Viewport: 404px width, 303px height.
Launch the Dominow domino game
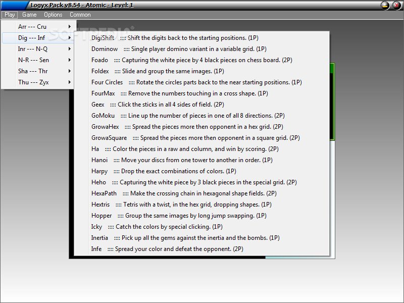[x=201, y=48]
